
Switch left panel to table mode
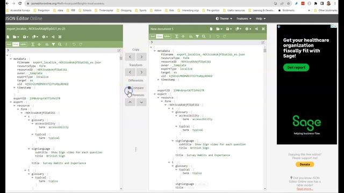[x=23, y=44]
